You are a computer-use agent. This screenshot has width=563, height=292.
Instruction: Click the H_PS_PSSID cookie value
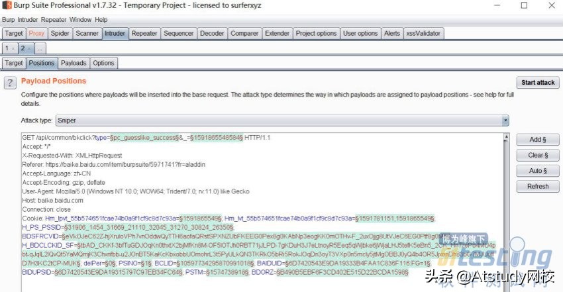[148, 227]
